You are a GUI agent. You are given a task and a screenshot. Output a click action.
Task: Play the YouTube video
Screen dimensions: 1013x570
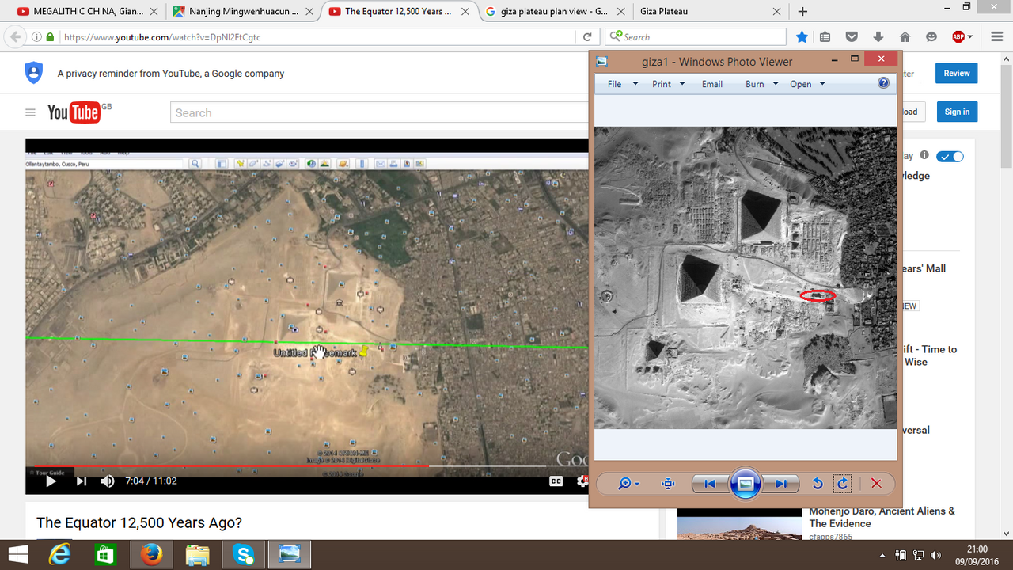(51, 481)
